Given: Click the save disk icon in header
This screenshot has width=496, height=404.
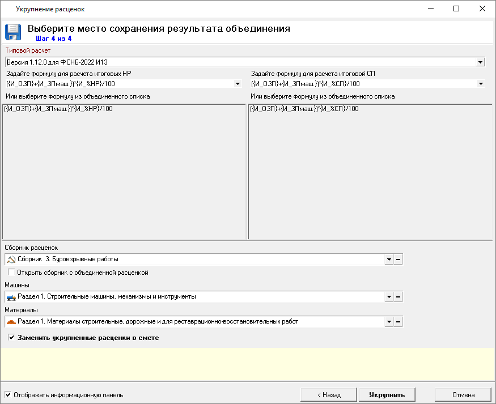Looking at the screenshot, I should [x=12, y=32].
